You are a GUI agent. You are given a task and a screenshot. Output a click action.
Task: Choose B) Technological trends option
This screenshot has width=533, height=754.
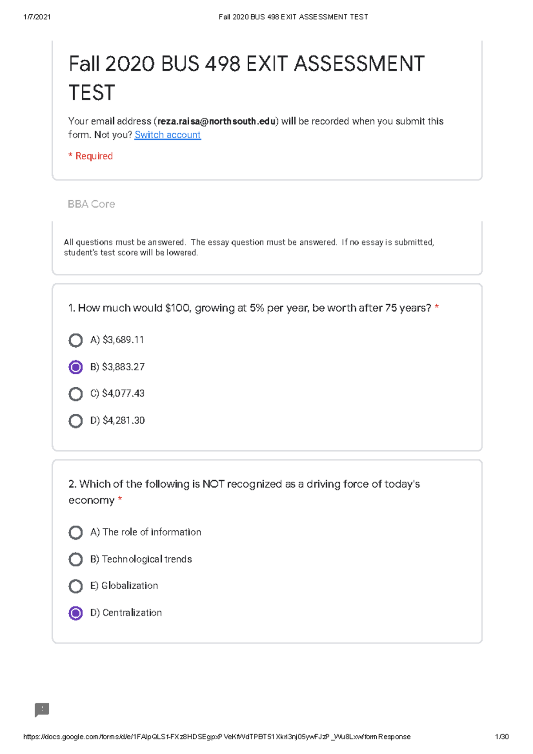click(x=76, y=559)
